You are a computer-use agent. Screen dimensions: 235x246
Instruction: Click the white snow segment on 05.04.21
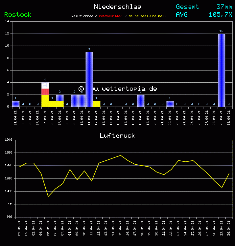(x=45, y=86)
